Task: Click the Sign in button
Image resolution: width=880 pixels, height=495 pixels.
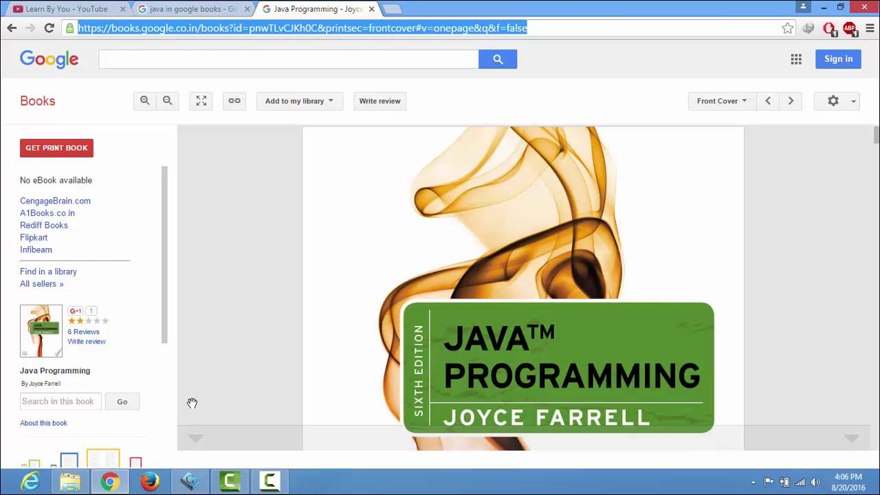Action: click(838, 59)
